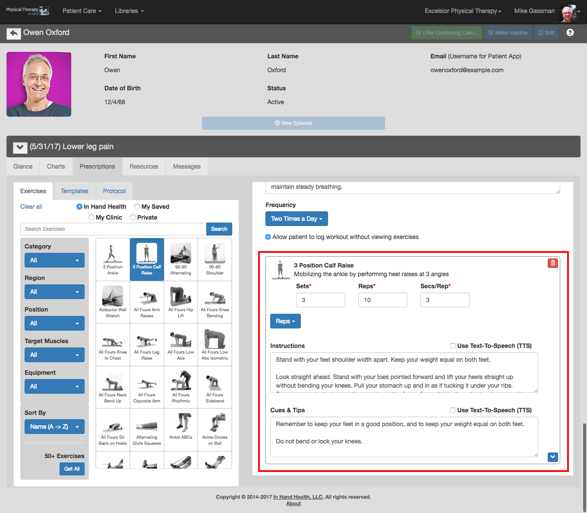587x513 pixels.
Task: Expand the Category filter dropdown
Action: tap(54, 260)
